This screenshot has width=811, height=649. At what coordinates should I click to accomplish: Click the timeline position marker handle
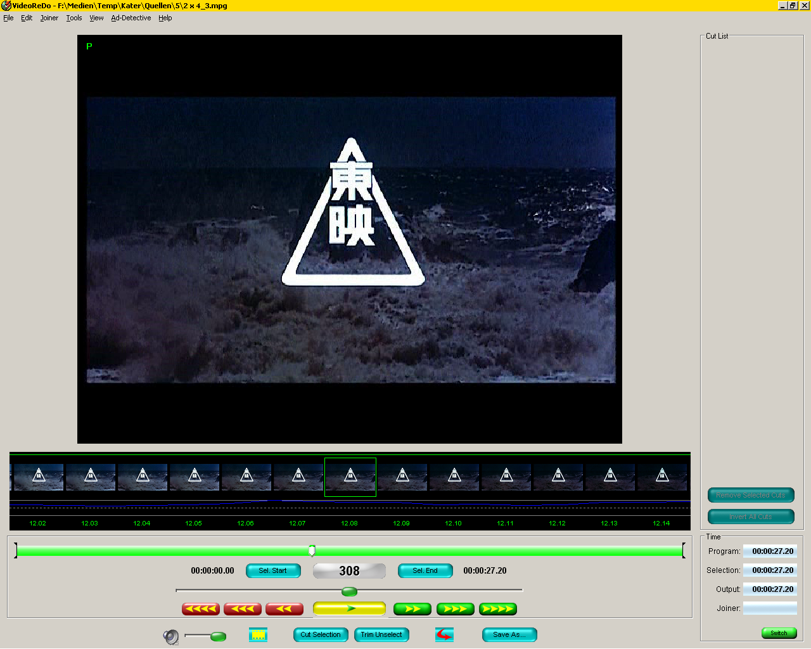point(312,550)
